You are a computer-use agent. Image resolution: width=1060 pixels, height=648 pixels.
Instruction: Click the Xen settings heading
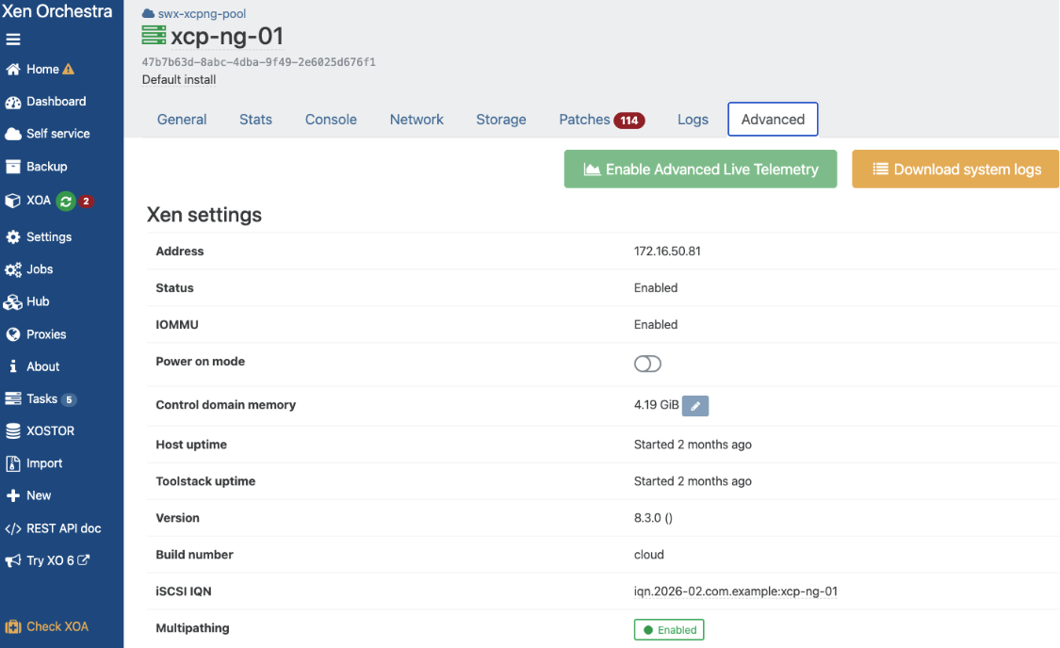(x=204, y=215)
